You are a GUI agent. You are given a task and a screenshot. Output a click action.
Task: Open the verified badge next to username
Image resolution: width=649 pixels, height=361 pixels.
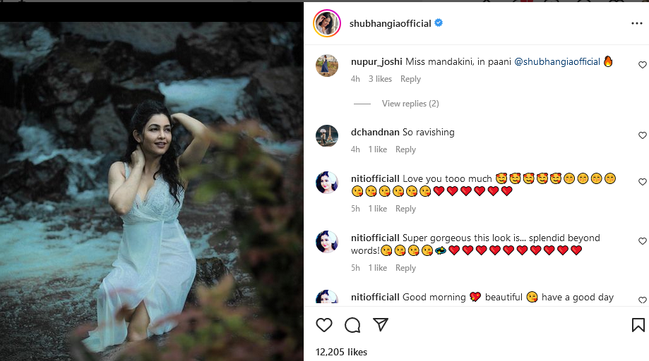pos(439,23)
